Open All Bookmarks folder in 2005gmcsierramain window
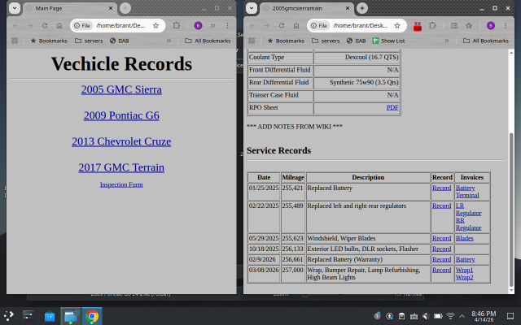The image size is (521, 325). (x=486, y=41)
